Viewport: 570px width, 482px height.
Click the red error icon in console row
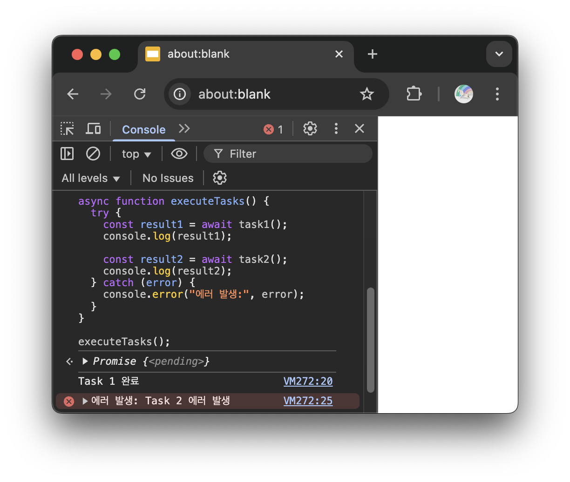(x=69, y=402)
